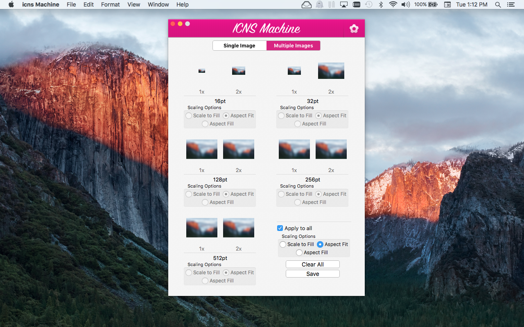The image size is (524, 327).
Task: Open the ICNS Machine settings gear
Action: (354, 29)
